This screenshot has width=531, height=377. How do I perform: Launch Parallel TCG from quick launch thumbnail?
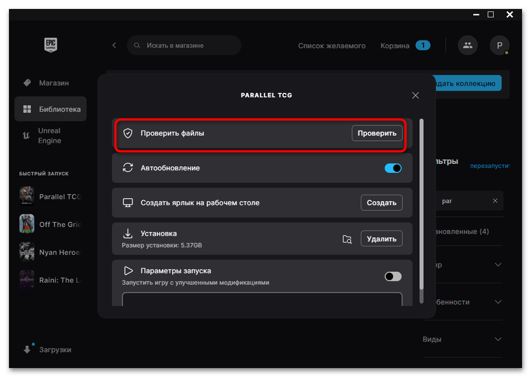[x=27, y=196]
